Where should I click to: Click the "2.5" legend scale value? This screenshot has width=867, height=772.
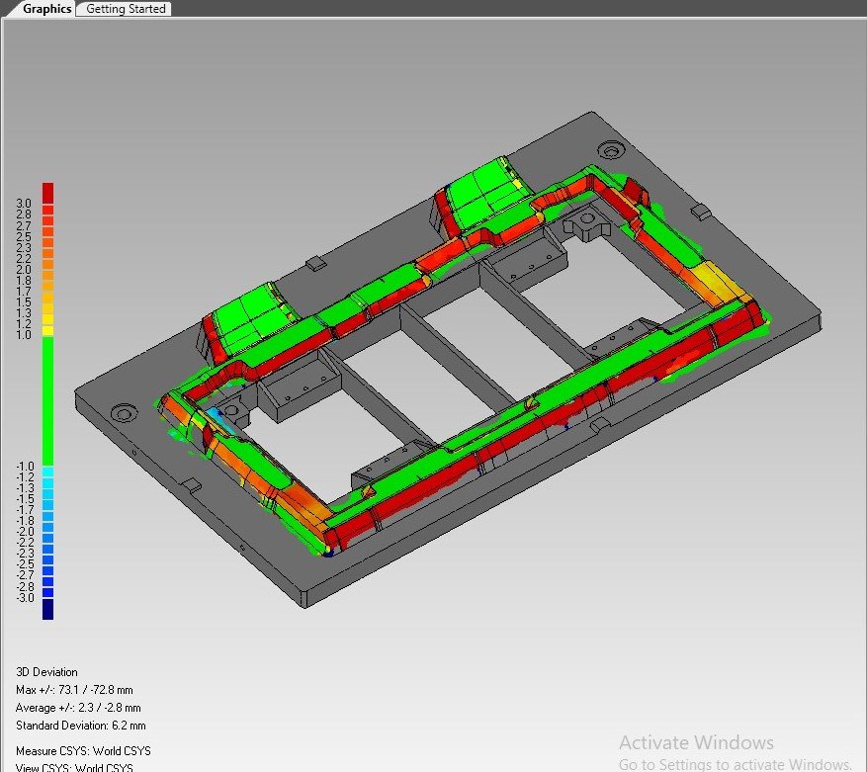click(x=24, y=236)
